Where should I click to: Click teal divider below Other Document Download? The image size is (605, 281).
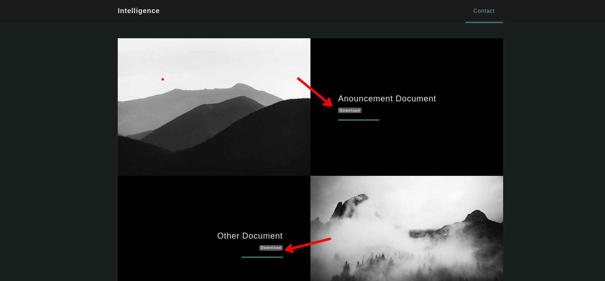click(262, 257)
